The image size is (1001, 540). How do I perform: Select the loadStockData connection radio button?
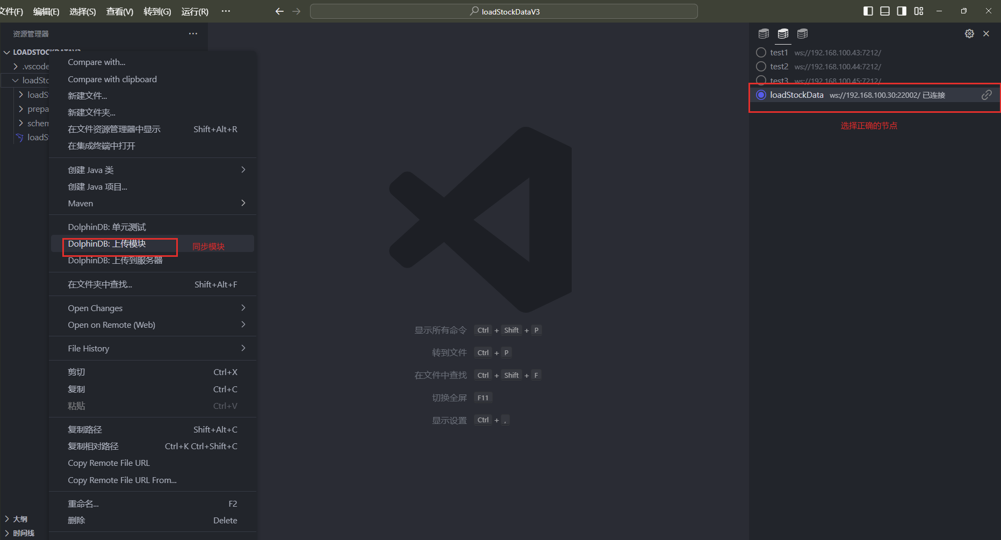tap(761, 95)
